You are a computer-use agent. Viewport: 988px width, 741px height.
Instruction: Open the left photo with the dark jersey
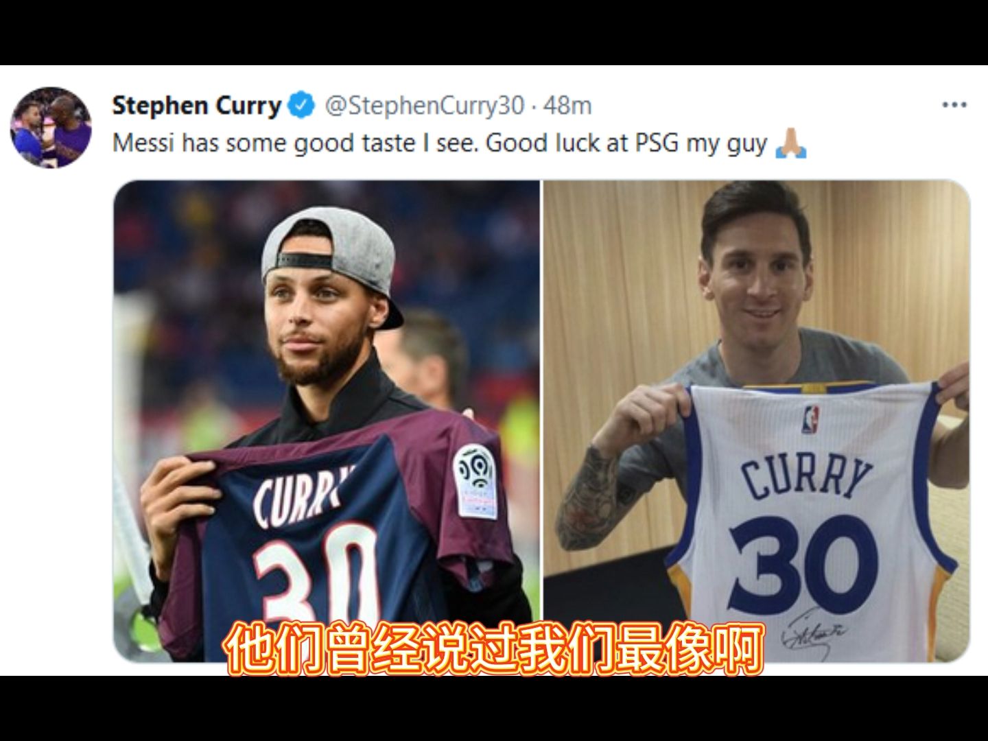coord(327,421)
